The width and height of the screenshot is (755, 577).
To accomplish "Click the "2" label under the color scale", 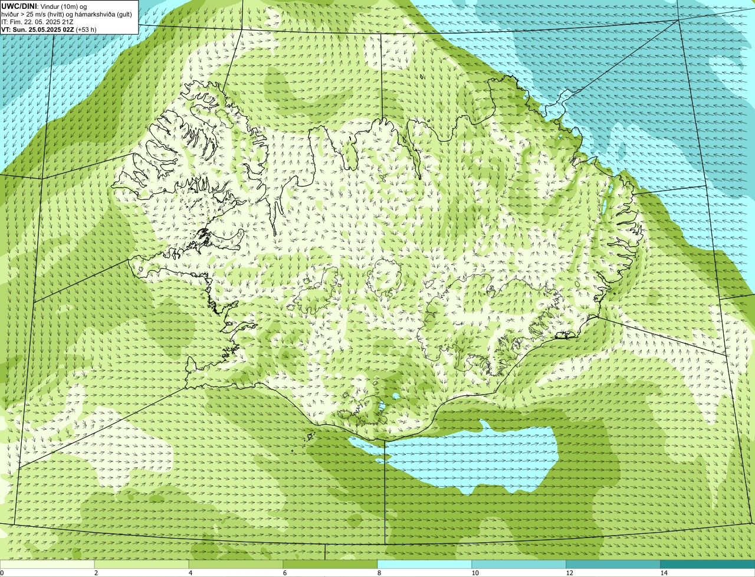I will (x=96, y=573).
